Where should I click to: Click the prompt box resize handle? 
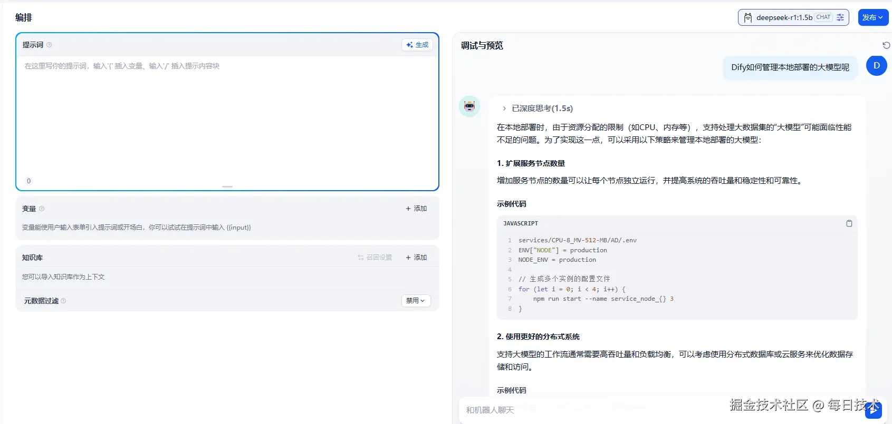click(227, 186)
